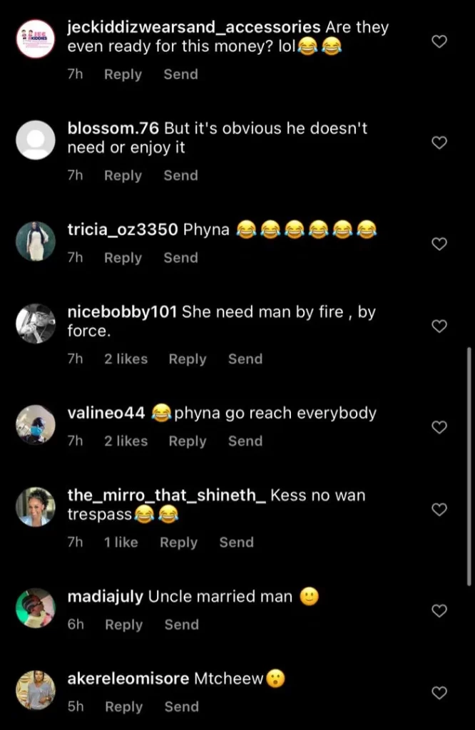This screenshot has height=730, width=475.
Task: Like madiajuly's 'Uncle married man' comment
Action: (440, 610)
